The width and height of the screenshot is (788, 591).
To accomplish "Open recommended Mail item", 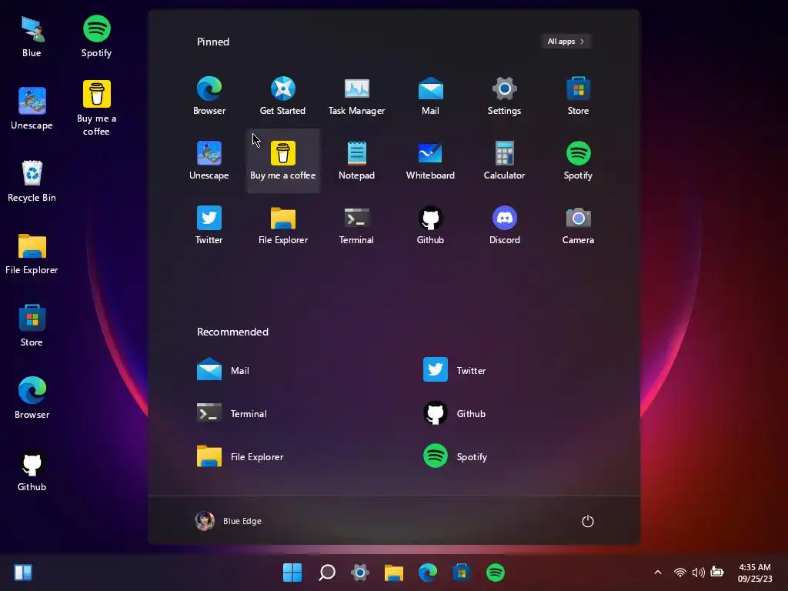I will point(223,370).
